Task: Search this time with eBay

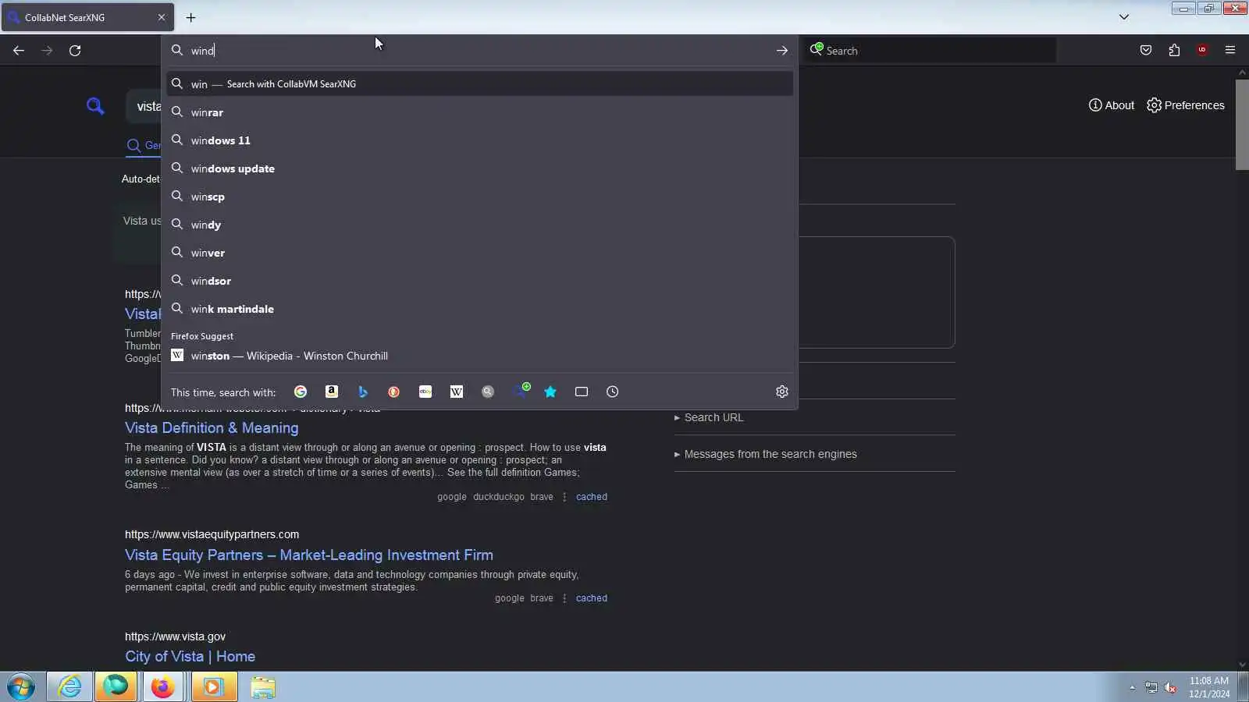Action: 425,392
